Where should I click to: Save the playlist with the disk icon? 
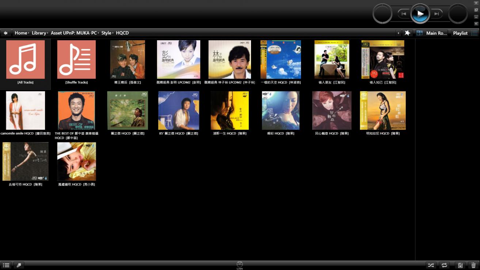point(460,265)
